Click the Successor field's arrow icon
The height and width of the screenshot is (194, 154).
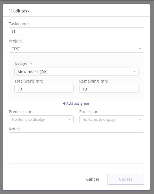pos(140,119)
